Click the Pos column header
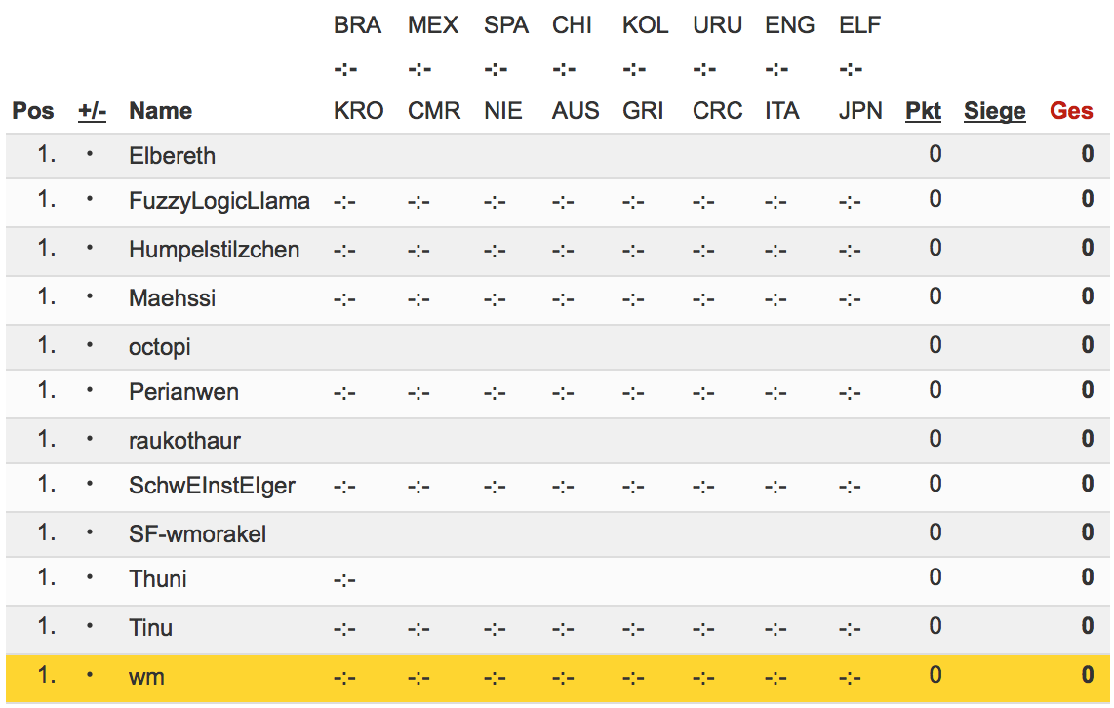1114x708 pixels. point(33,111)
